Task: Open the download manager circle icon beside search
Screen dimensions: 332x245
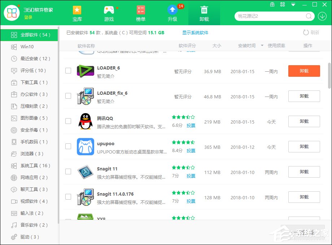Action: pyautogui.click(x=322, y=16)
